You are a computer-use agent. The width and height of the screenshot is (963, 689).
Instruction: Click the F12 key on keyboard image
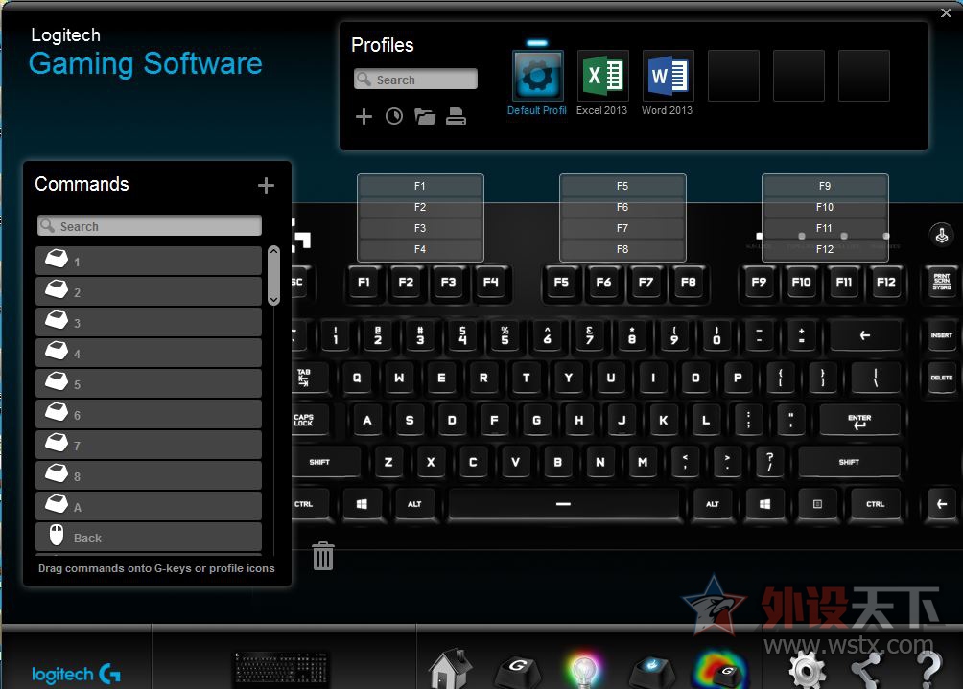(885, 283)
